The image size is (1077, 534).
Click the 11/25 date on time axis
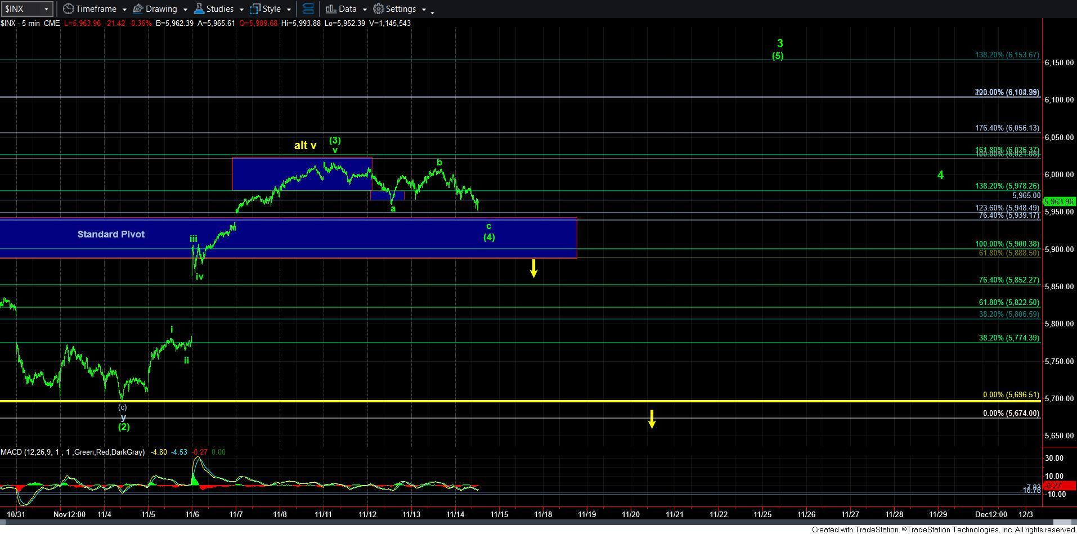click(762, 514)
